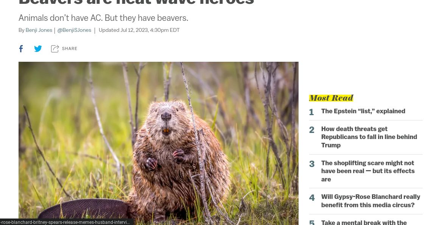Click the article headline about beavers
The height and width of the screenshot is (225, 428).
[x=136, y=2]
